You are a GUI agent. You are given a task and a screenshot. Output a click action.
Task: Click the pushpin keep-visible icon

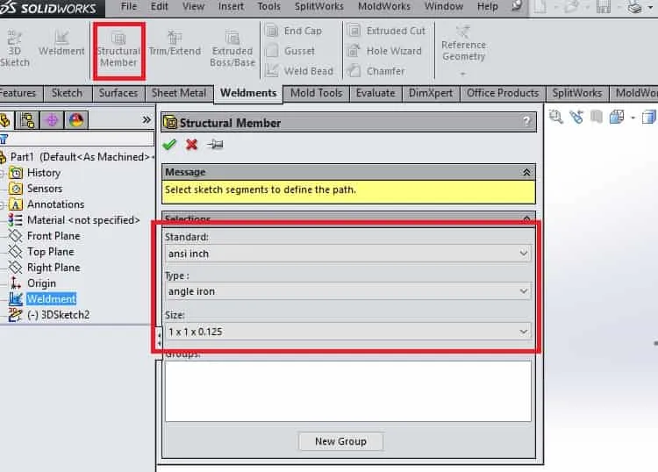[x=215, y=145]
